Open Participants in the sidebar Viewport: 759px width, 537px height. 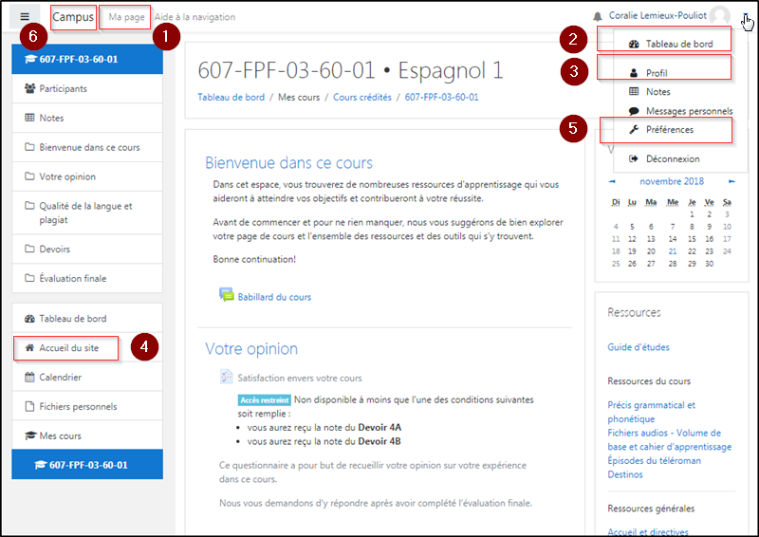(63, 88)
